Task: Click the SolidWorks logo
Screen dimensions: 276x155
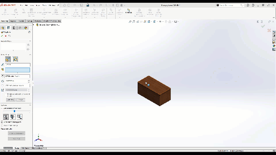Action: pos(8,5)
